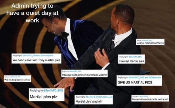
Task: Click the handle above "Post Martial pics or deactivate"
Action: click(16, 77)
